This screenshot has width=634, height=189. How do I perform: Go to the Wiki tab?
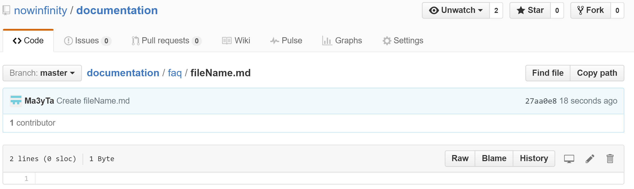(x=236, y=41)
